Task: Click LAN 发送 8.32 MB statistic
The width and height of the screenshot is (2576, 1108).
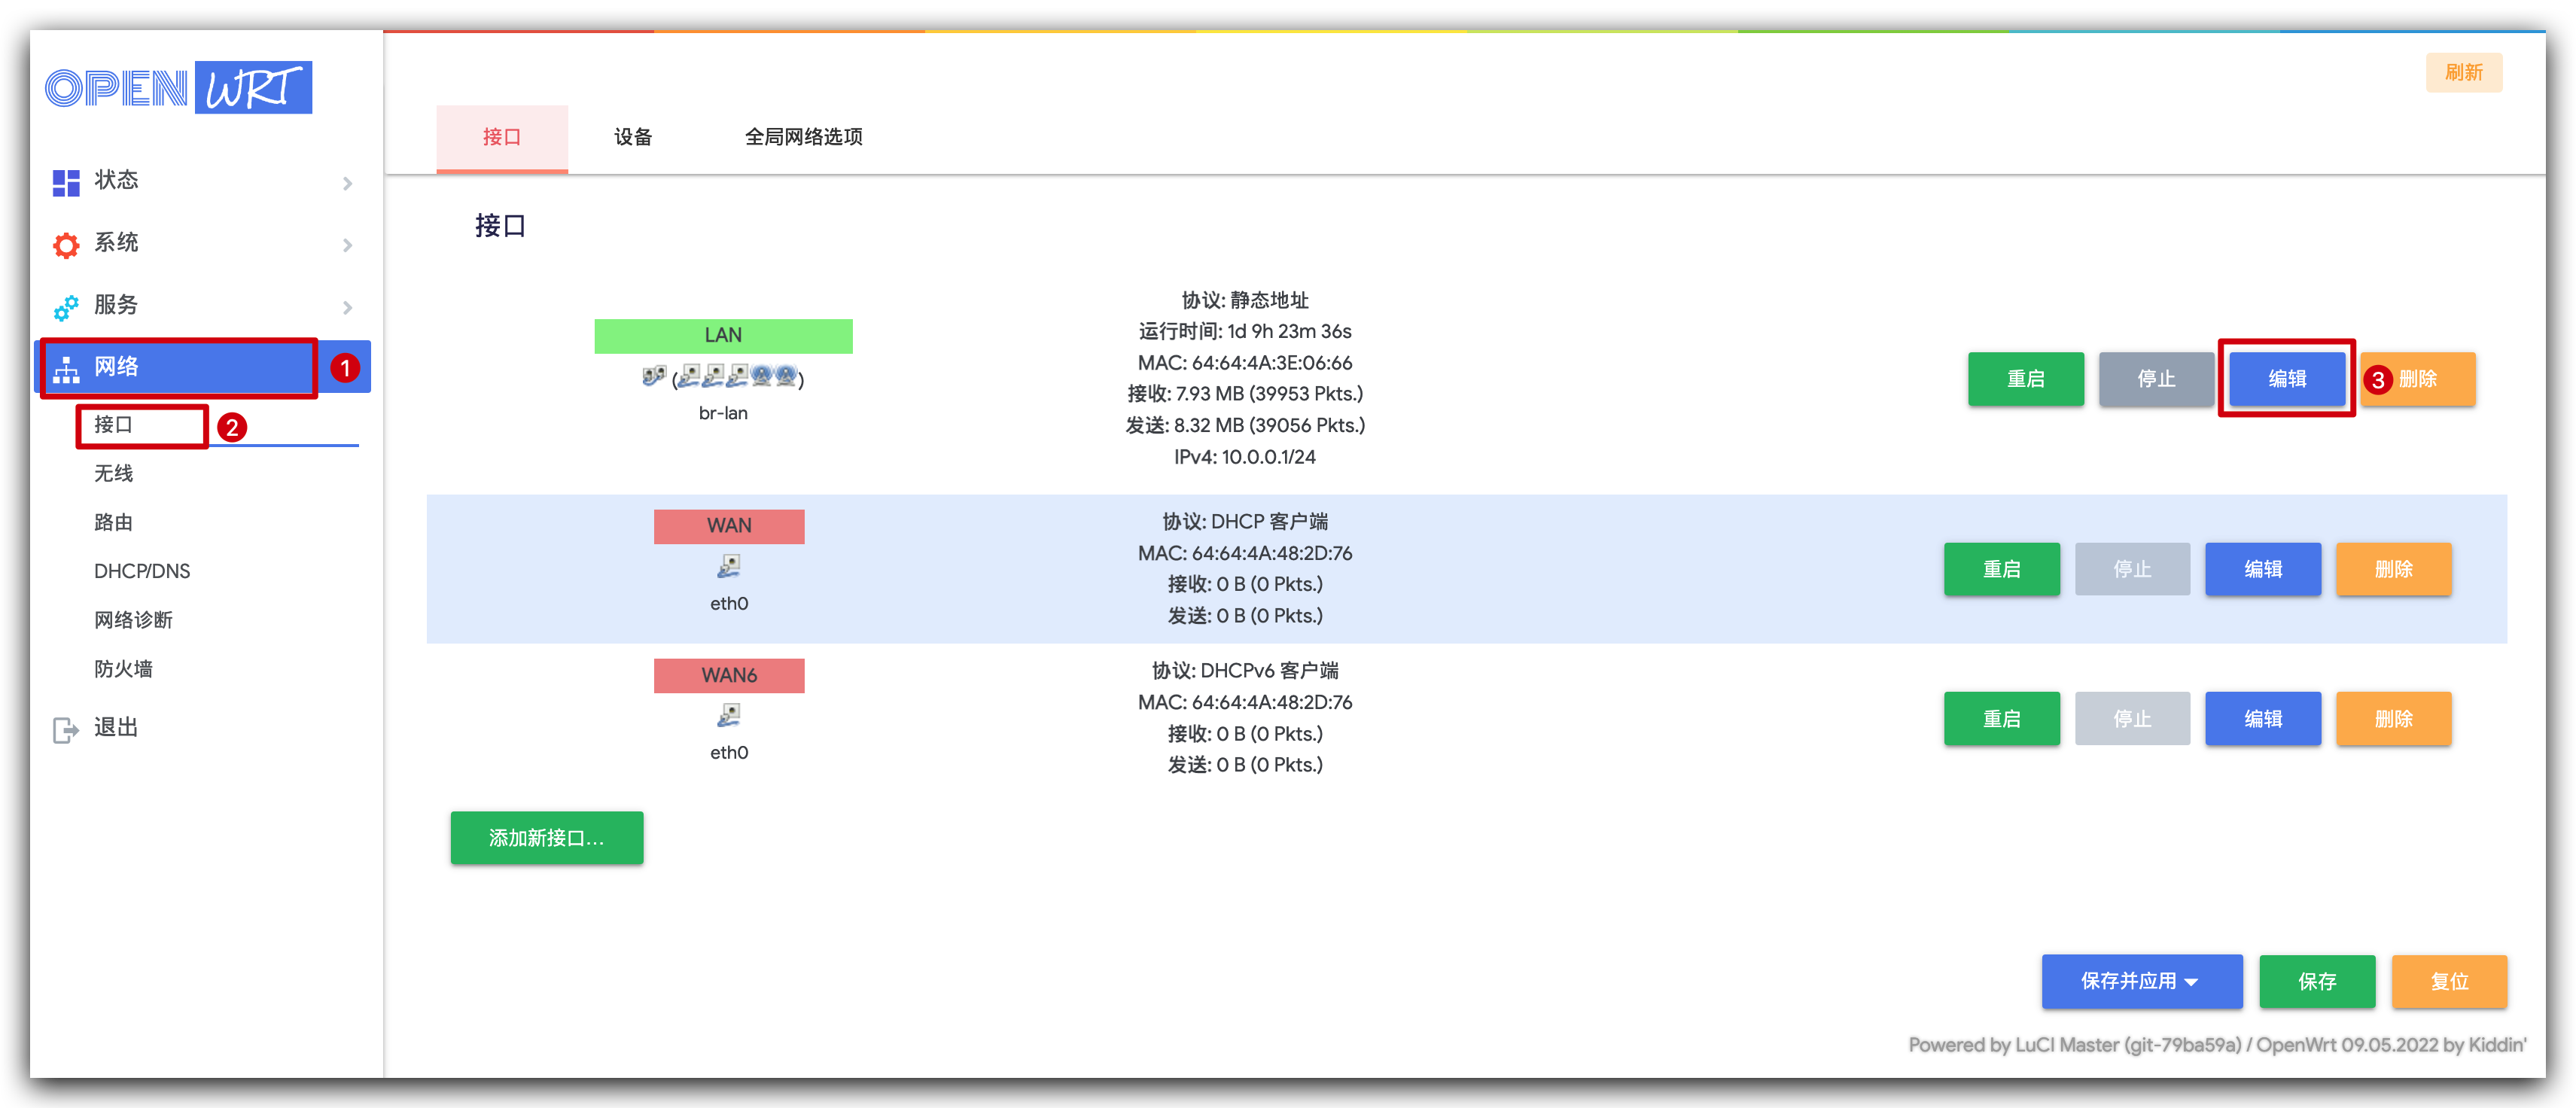Action: point(1245,426)
